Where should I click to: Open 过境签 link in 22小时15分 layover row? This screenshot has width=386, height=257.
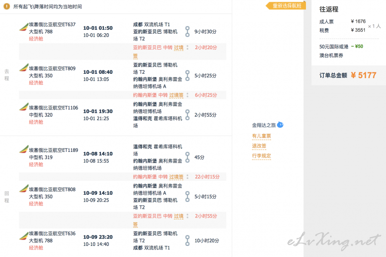click(176, 176)
